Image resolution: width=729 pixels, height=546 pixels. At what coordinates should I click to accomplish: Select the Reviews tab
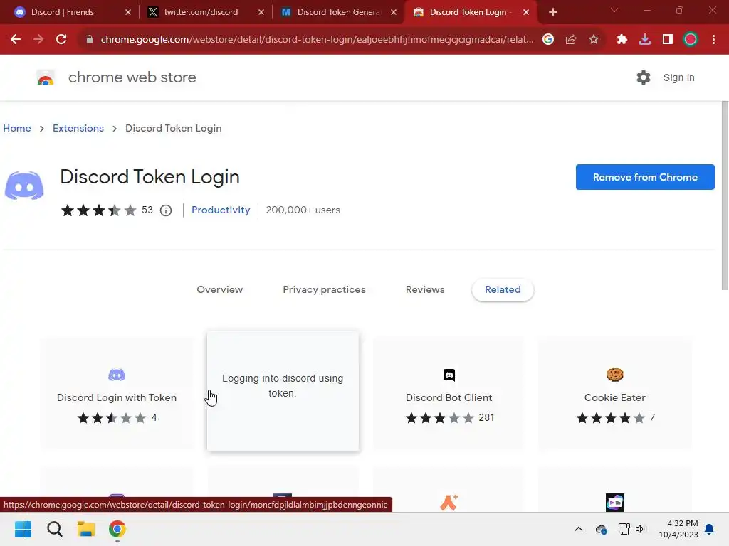point(425,290)
